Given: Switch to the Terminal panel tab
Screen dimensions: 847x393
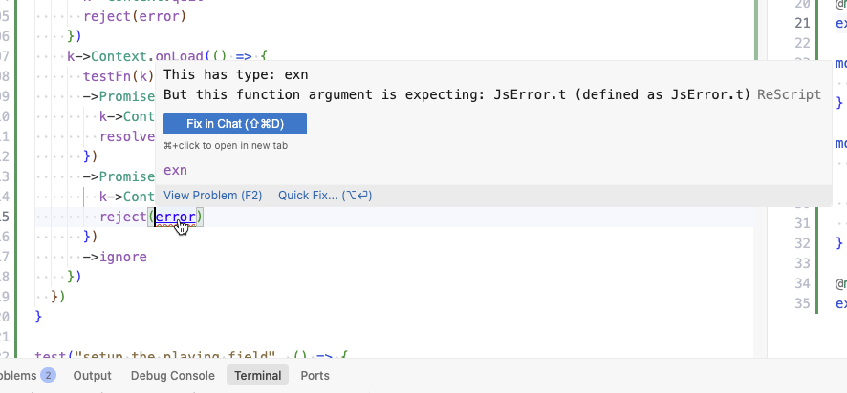Looking at the screenshot, I should tap(258, 376).
